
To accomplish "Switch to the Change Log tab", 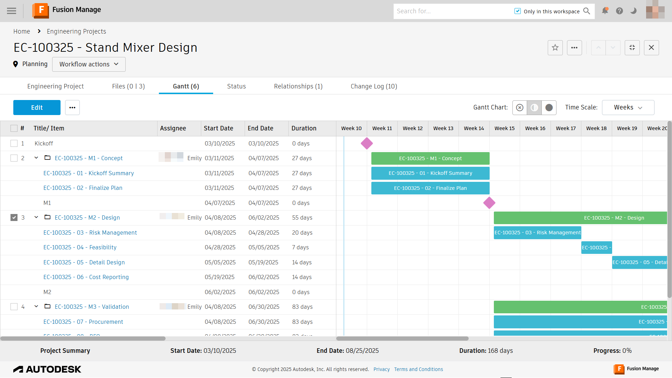I will [374, 86].
